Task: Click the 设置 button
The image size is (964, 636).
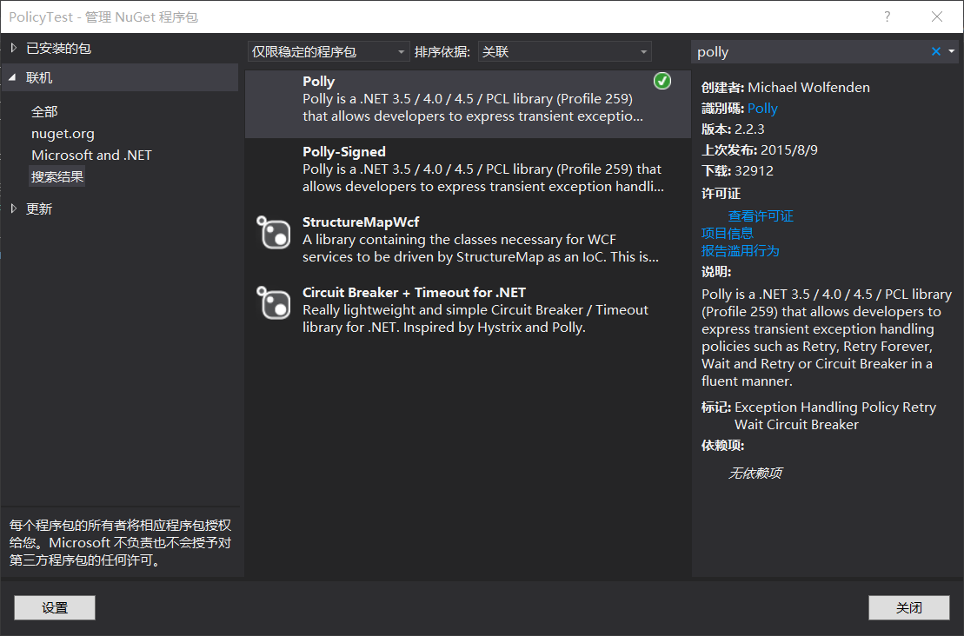Action: 55,607
